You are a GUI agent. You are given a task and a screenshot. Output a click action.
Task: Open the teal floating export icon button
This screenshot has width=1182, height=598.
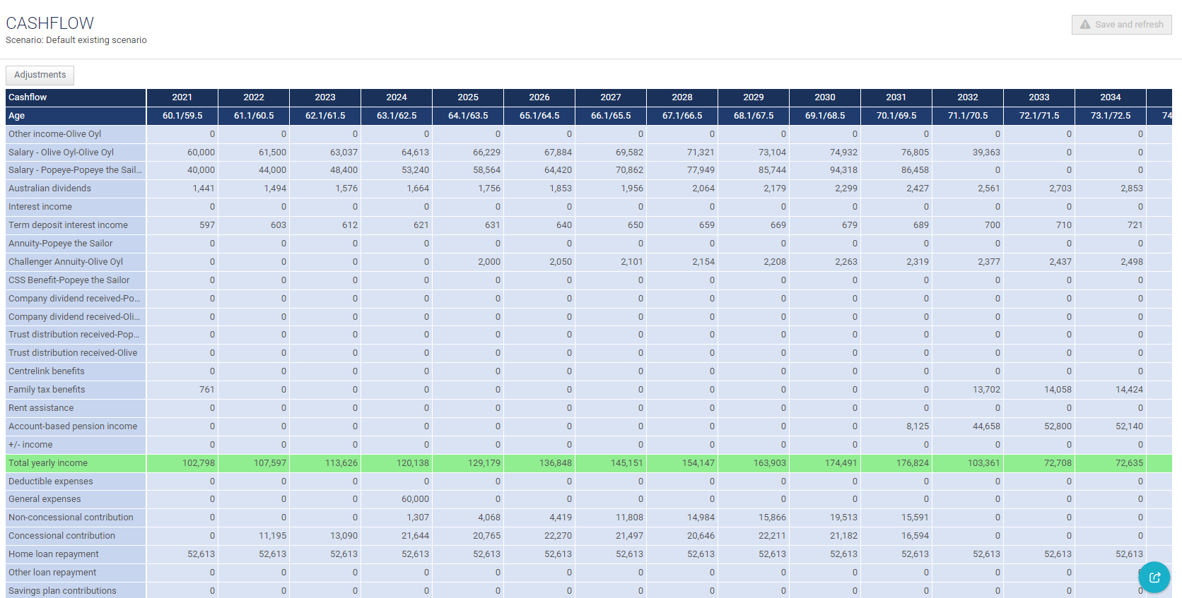coord(1154,578)
